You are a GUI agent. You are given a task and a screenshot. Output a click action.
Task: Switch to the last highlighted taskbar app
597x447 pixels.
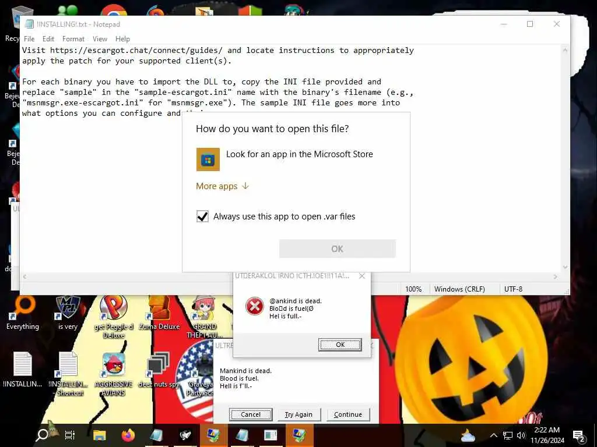pyautogui.click(x=299, y=435)
